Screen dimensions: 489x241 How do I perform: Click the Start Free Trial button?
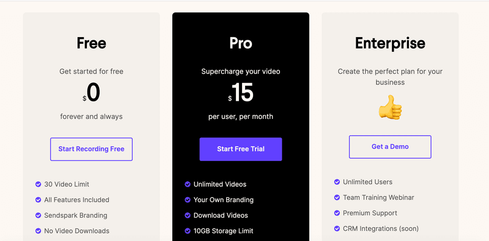241,149
